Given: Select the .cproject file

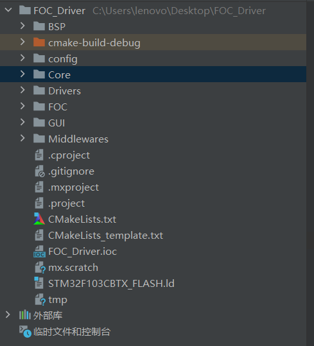Looking at the screenshot, I should (153, 155).
